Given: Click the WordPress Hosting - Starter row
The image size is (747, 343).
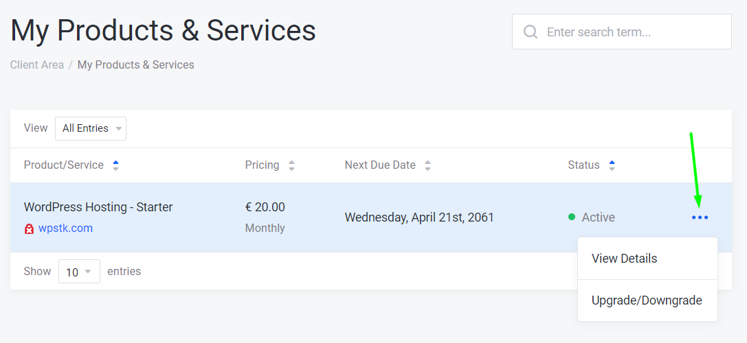Looking at the screenshot, I should coord(98,207).
